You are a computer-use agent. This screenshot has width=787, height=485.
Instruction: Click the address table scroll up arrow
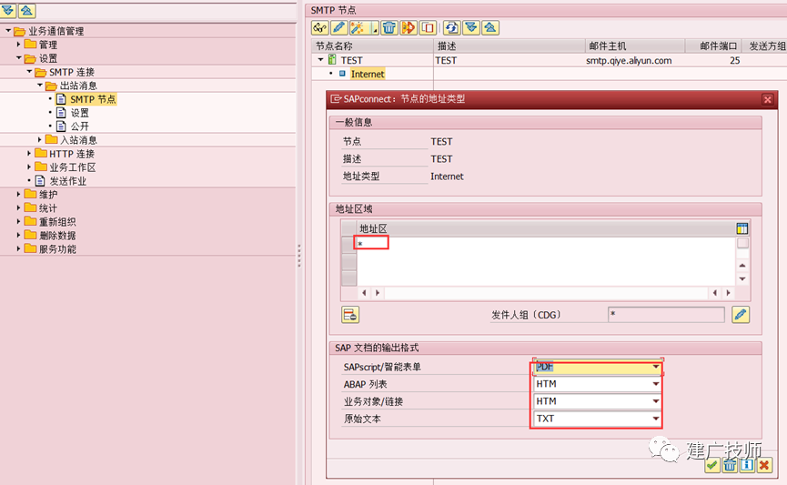click(742, 265)
